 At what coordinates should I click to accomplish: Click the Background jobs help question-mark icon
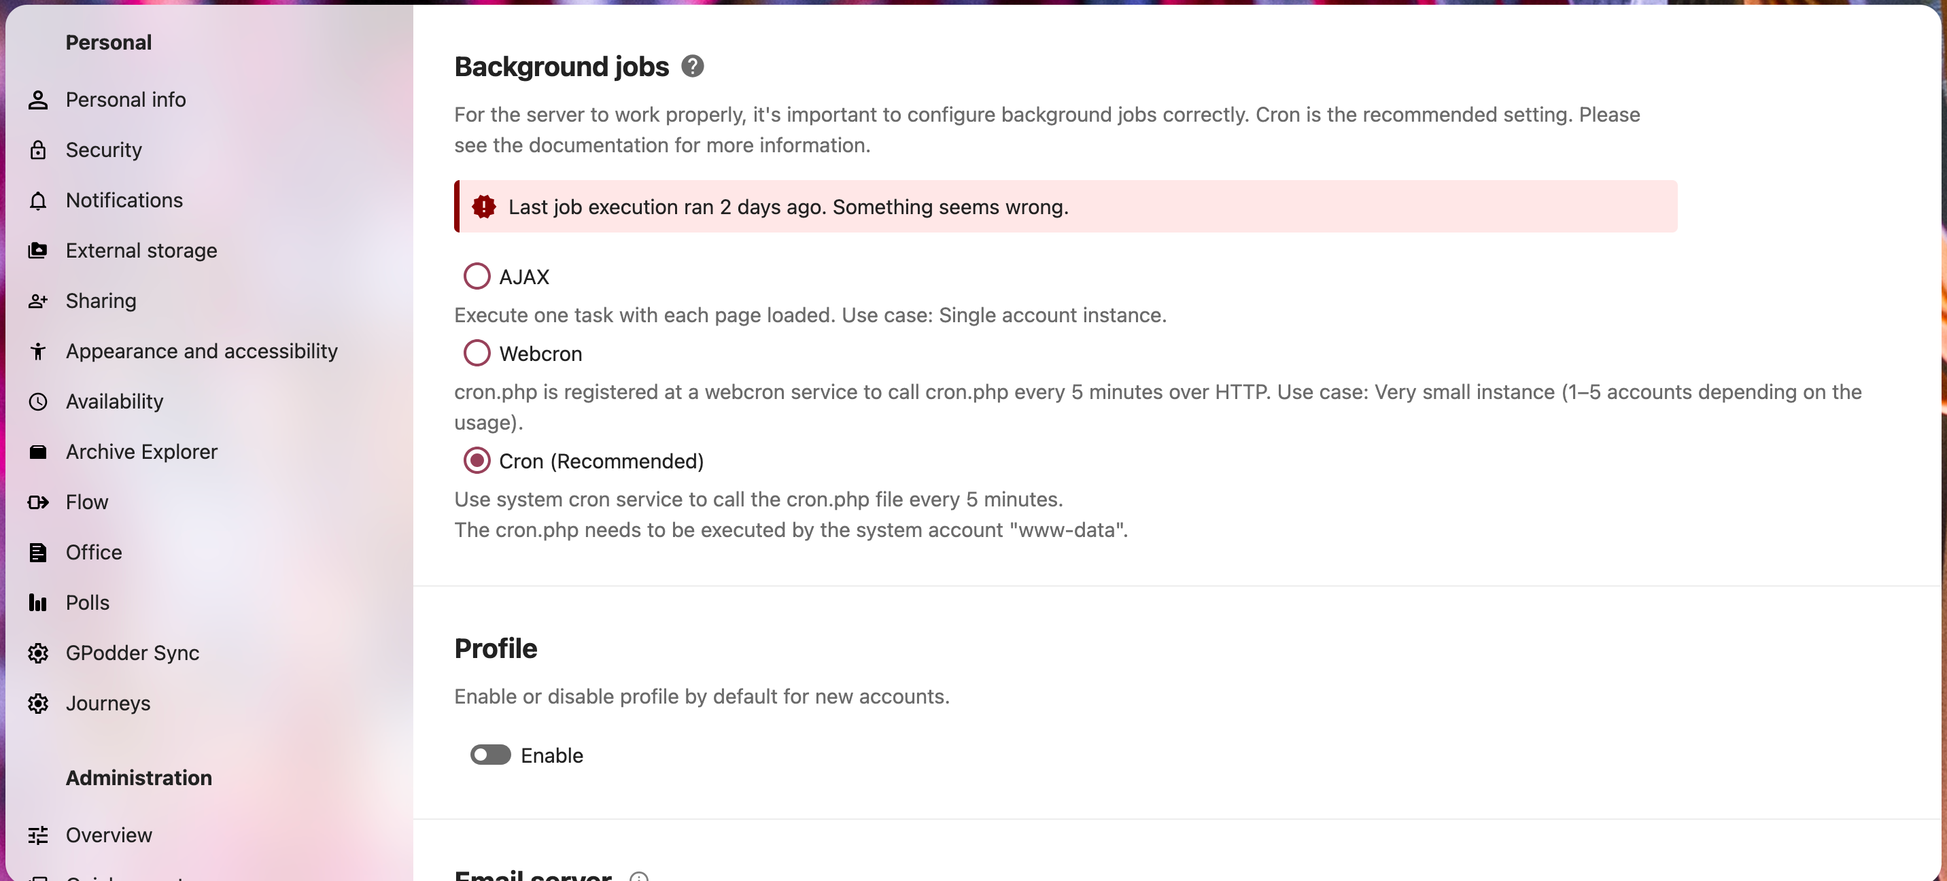(691, 67)
